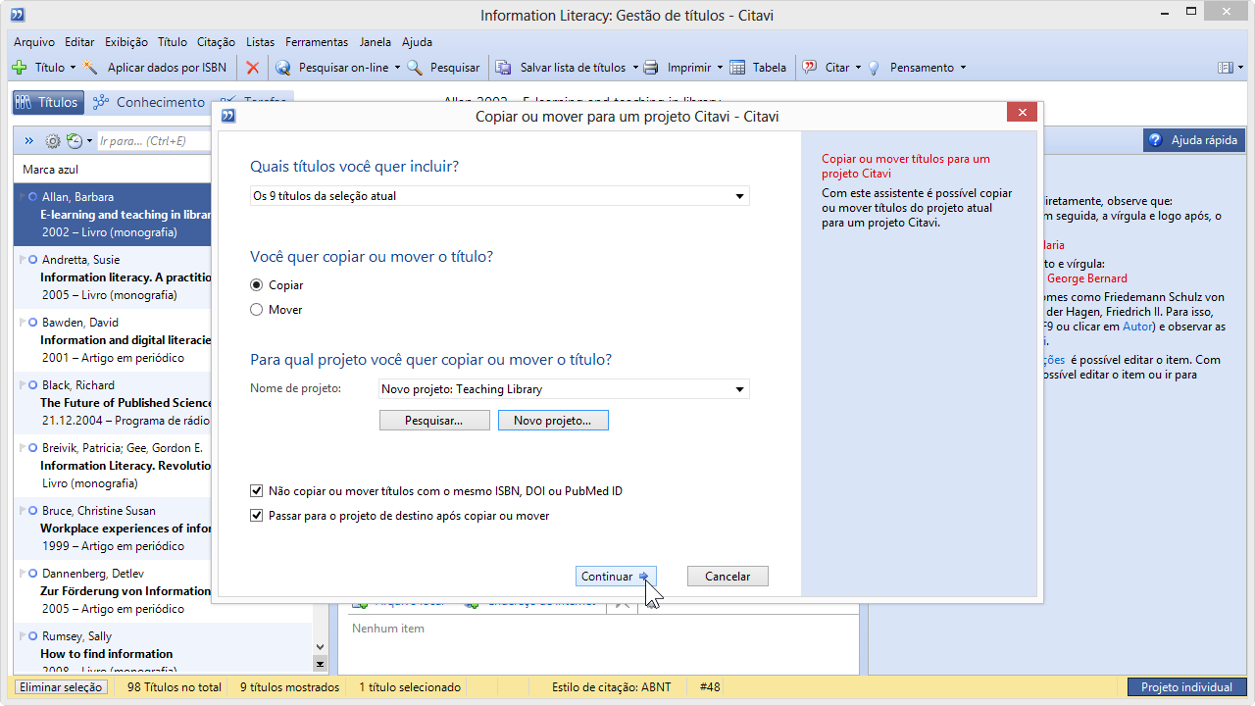Click the blue mark circle on Allan, Barbara
Image resolution: width=1255 pixels, height=706 pixels.
(33, 196)
